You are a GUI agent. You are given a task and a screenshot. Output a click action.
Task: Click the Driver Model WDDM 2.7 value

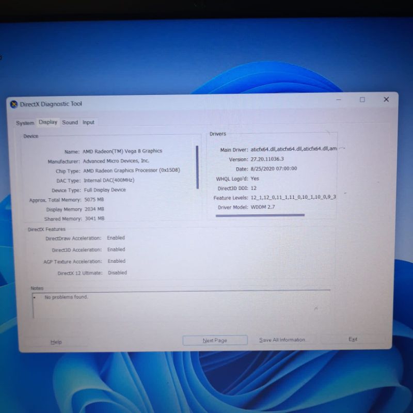263,207
